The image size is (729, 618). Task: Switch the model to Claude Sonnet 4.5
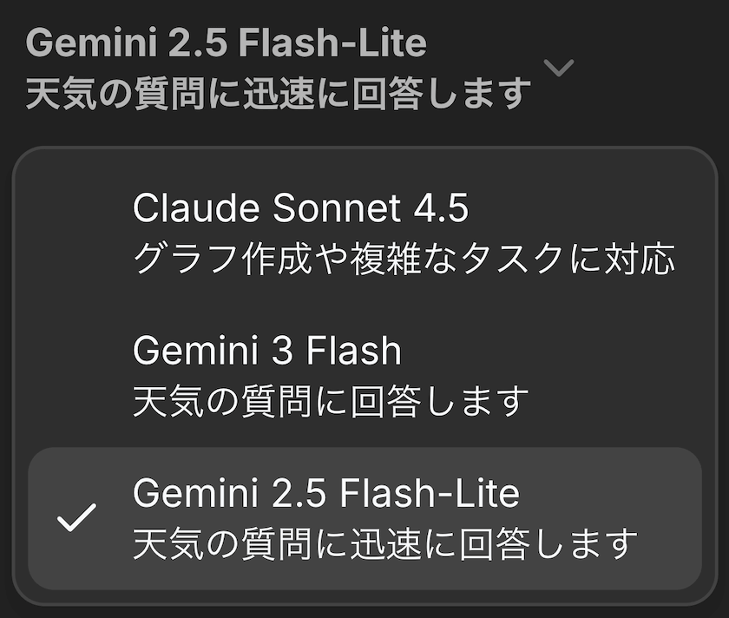click(x=364, y=233)
